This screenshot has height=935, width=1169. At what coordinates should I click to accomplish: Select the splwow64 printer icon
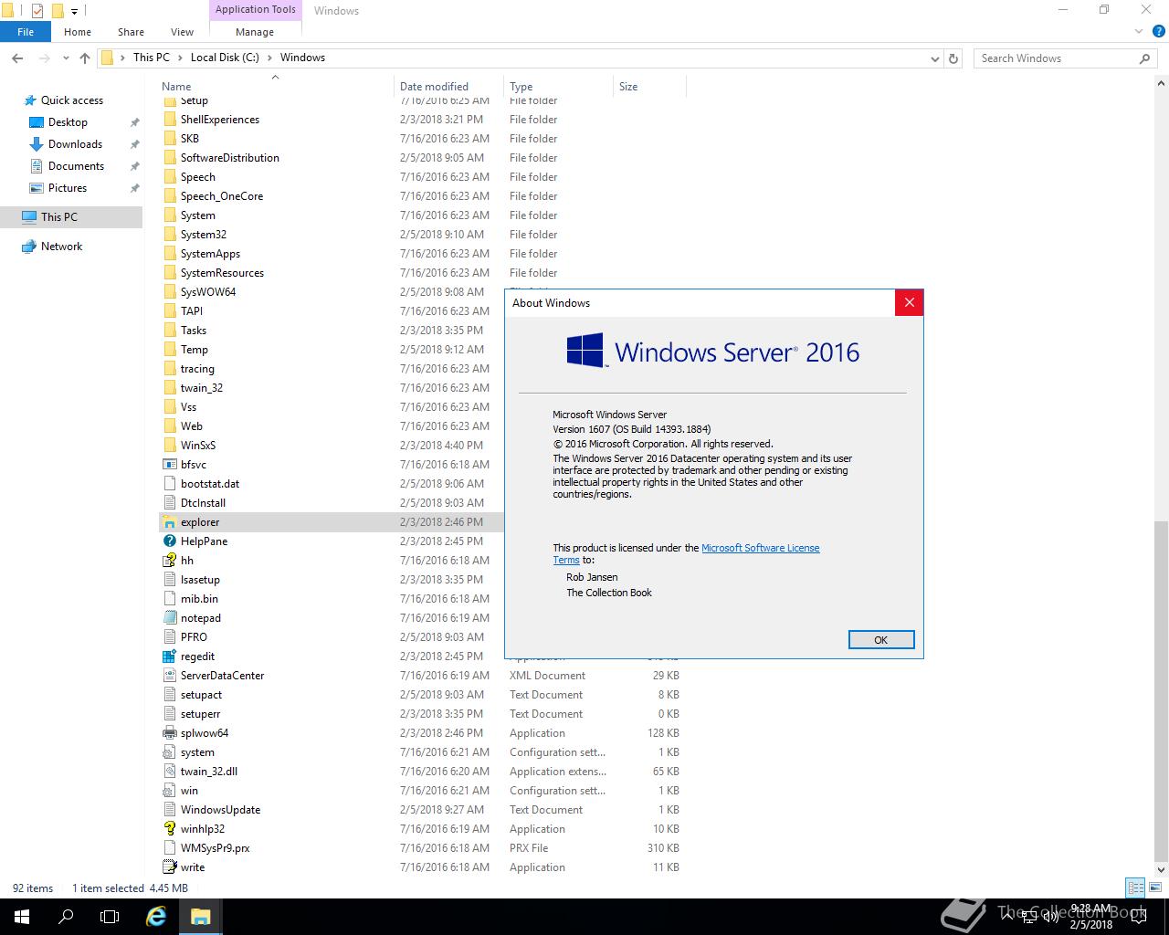[169, 733]
